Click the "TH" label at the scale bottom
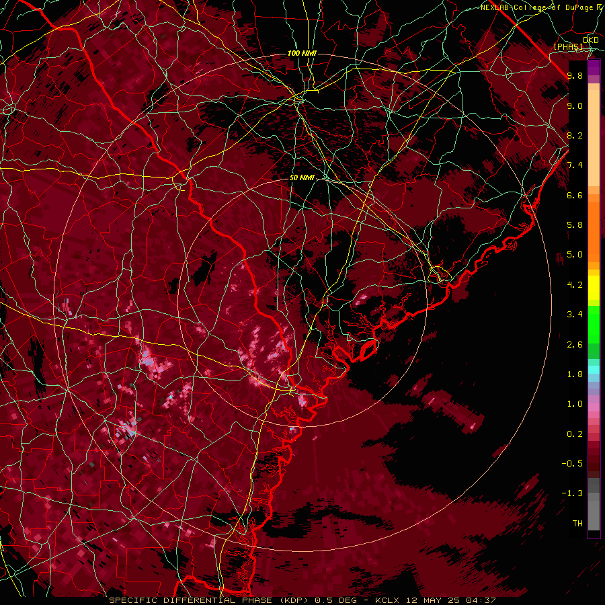This screenshot has width=605, height=605. [x=577, y=524]
